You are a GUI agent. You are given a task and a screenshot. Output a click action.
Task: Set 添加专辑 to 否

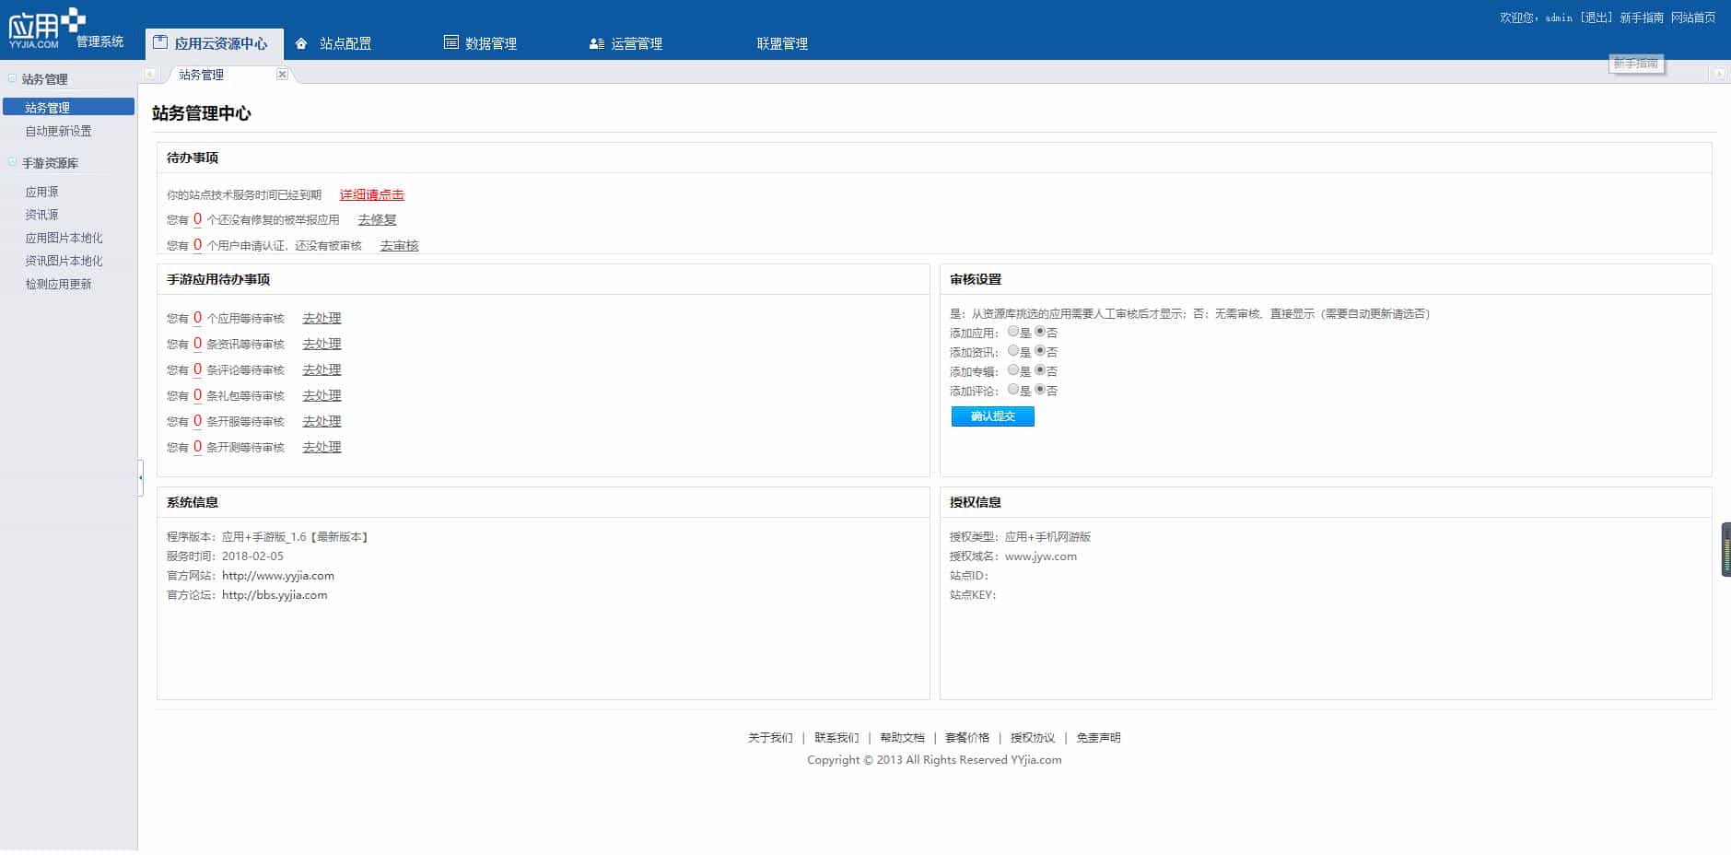[x=1040, y=370]
